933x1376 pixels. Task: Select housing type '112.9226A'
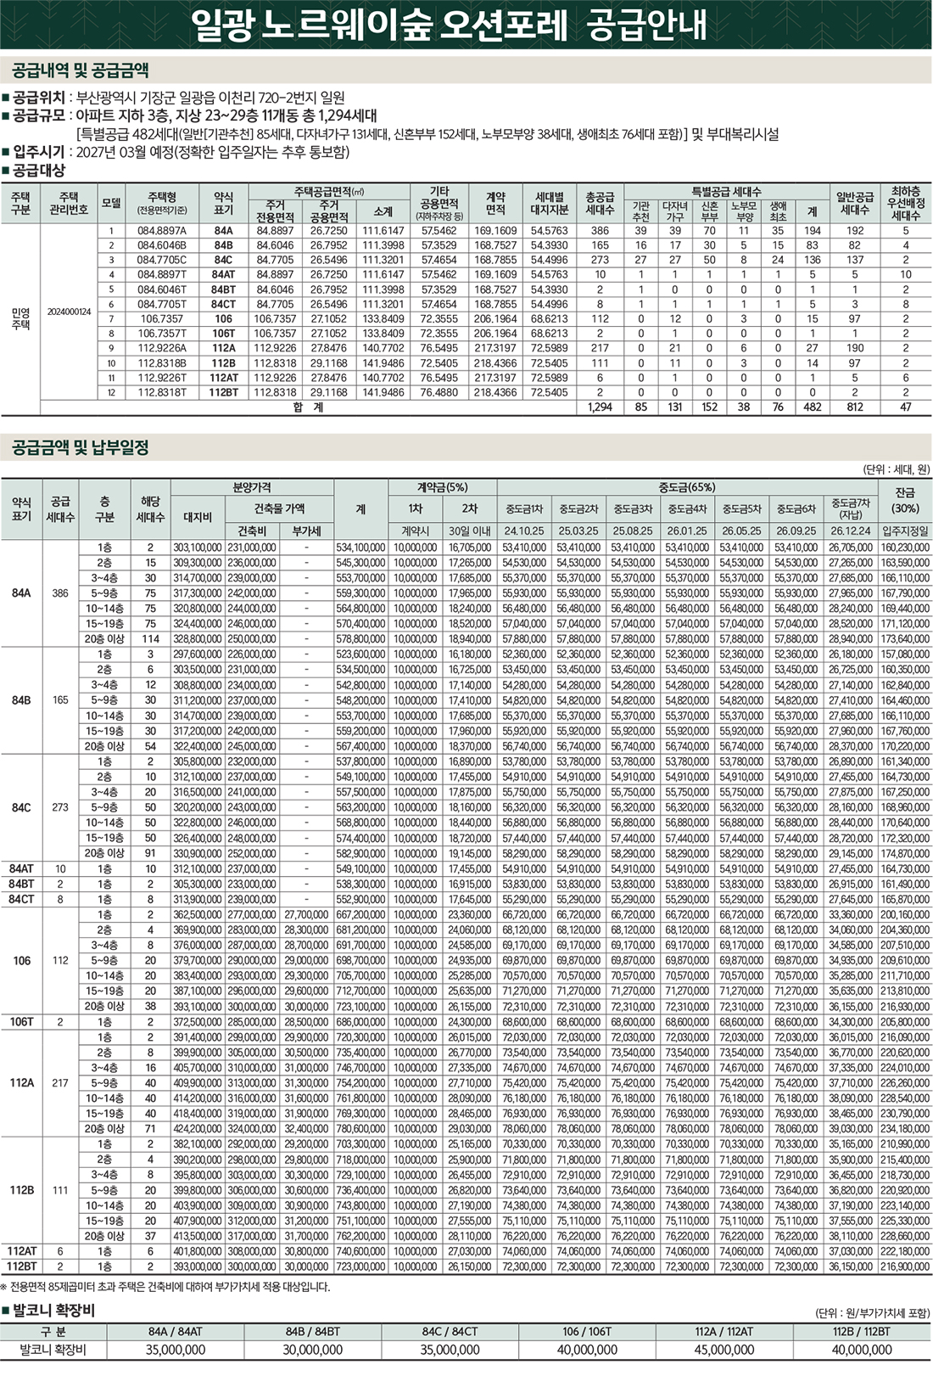click(x=162, y=348)
